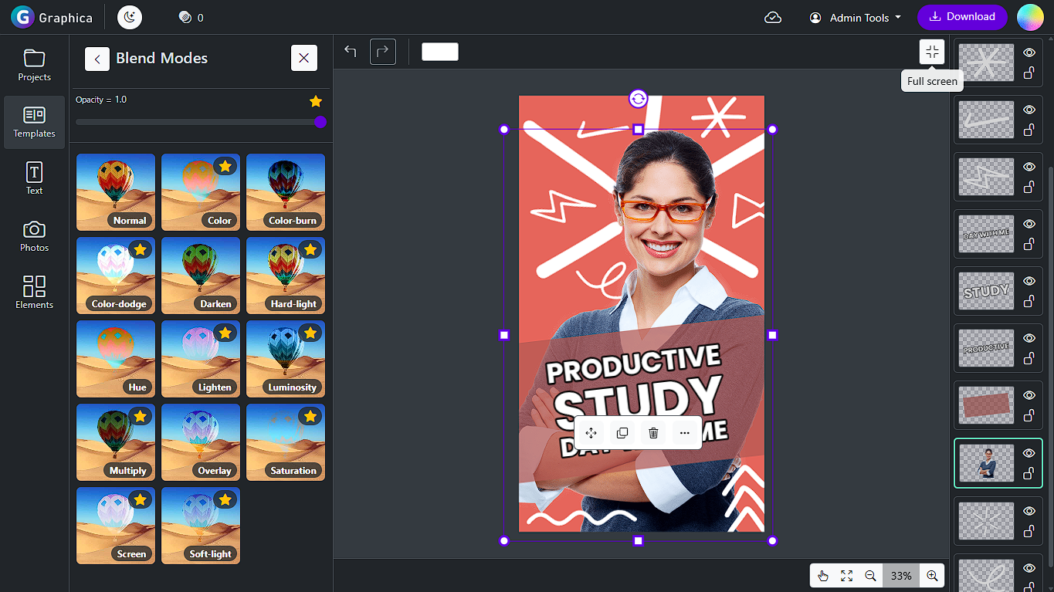Image resolution: width=1054 pixels, height=592 pixels.
Task: Select the hand pan tool
Action: tap(823, 576)
